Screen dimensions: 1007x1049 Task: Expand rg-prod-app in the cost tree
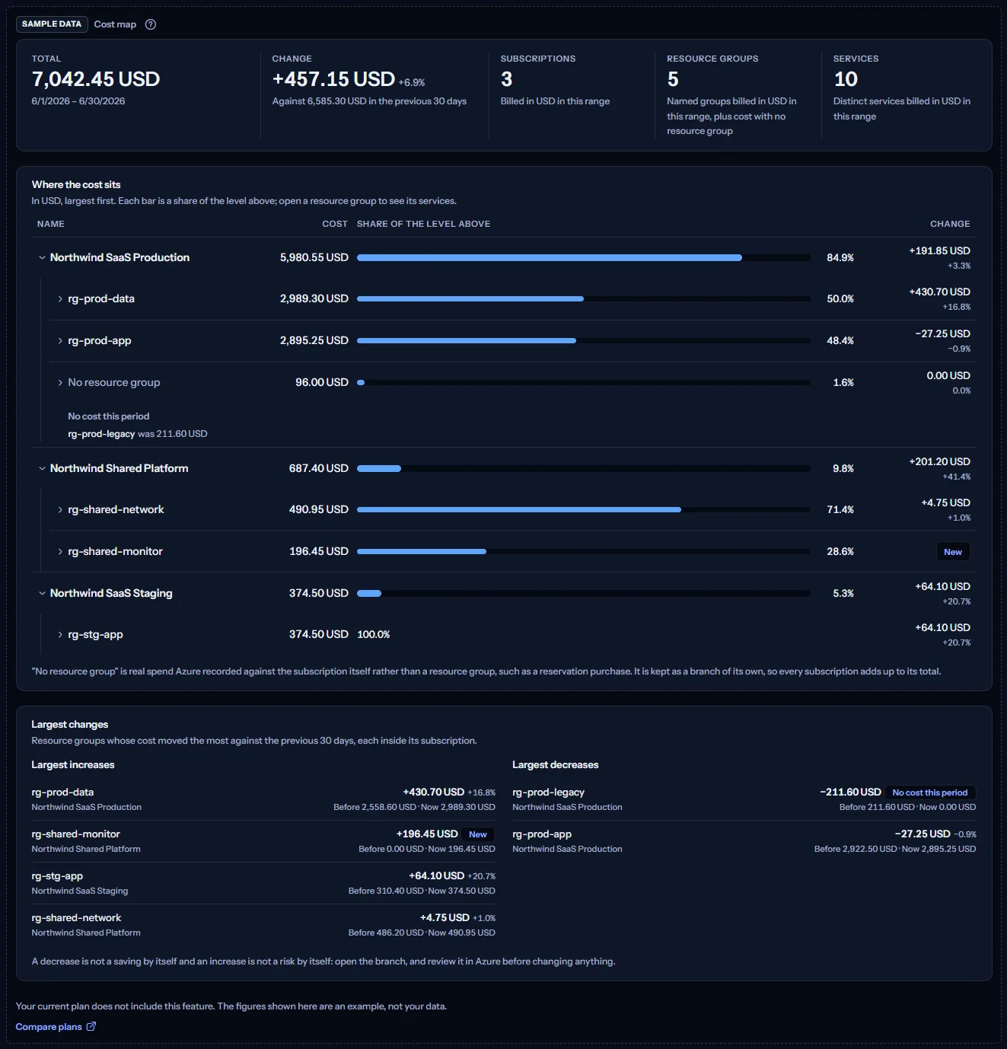tap(60, 341)
